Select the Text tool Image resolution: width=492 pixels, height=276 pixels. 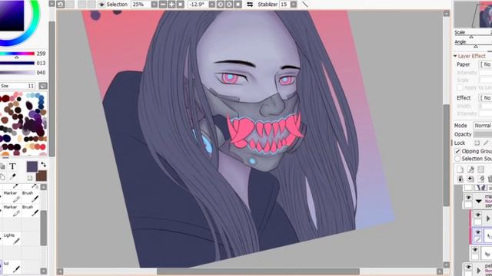click(12, 166)
